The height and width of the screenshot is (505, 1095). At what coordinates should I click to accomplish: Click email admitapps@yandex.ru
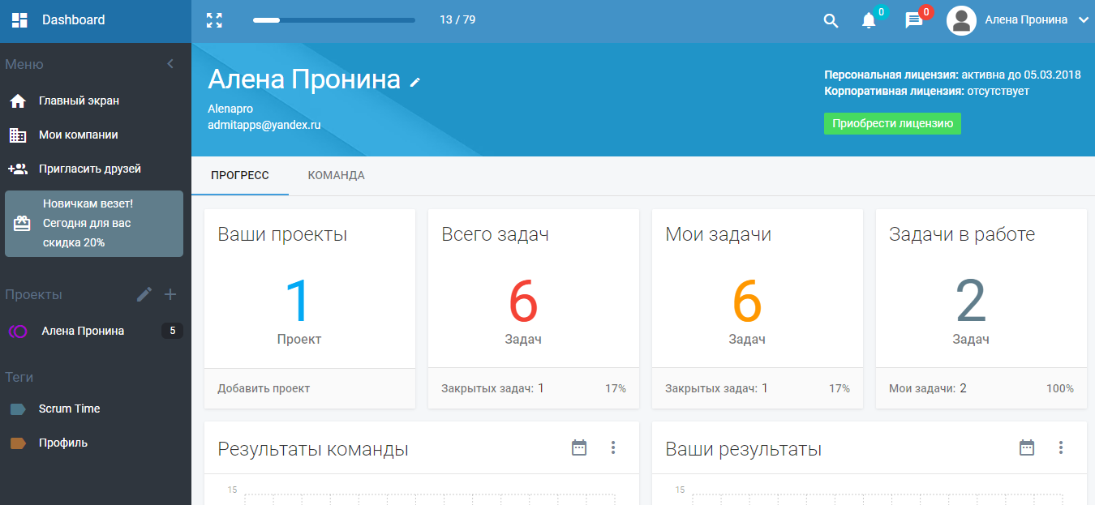[264, 126]
